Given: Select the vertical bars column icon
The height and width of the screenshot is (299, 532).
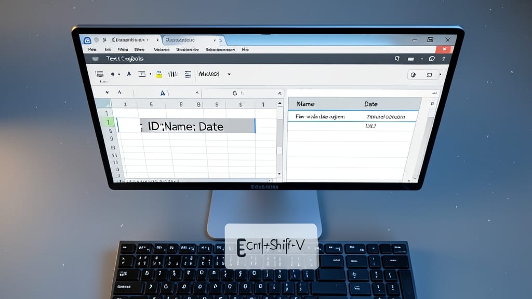Looking at the screenshot, I should [x=172, y=74].
